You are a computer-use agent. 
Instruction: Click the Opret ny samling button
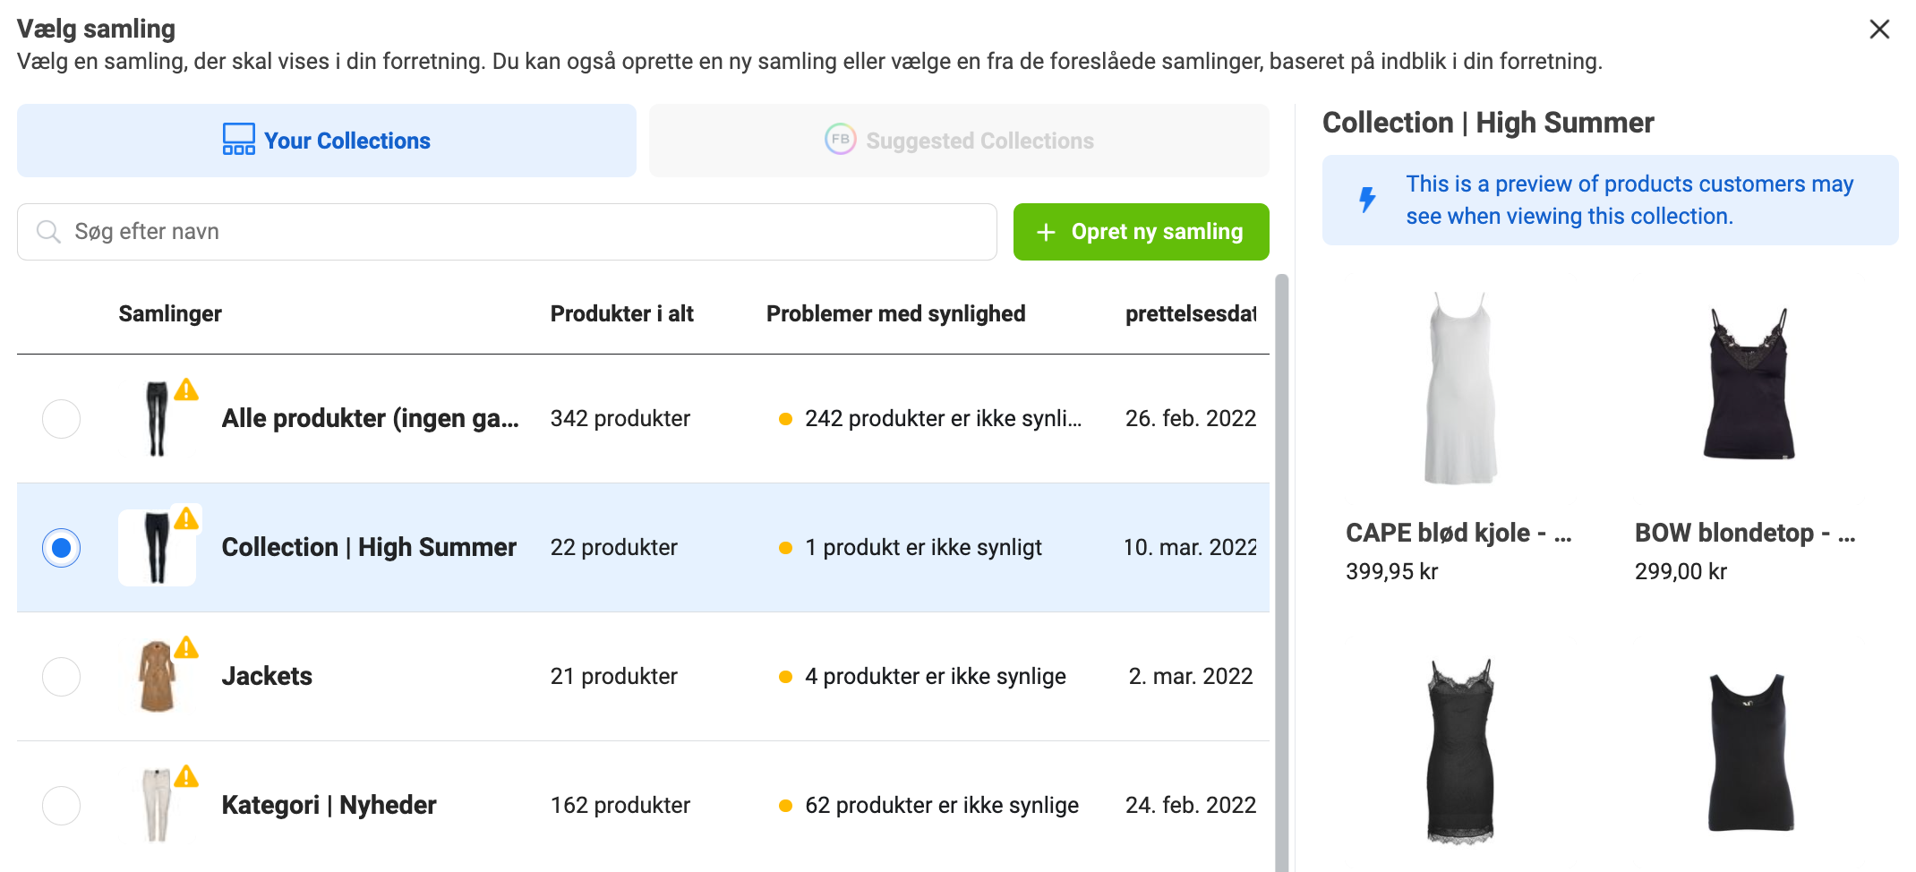(x=1141, y=232)
